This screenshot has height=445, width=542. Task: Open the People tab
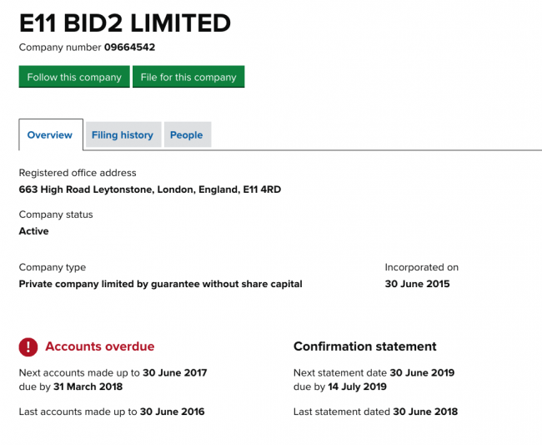[x=188, y=135]
